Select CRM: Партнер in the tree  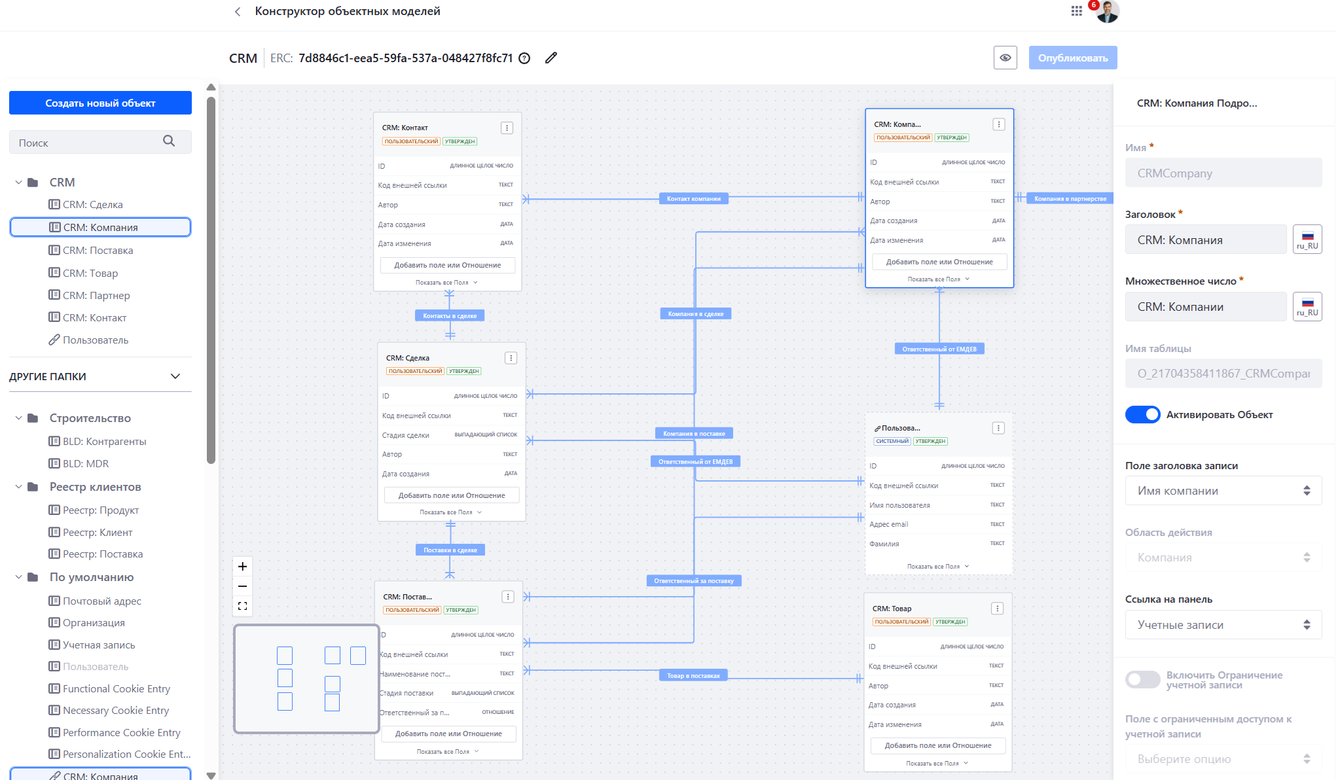tap(96, 296)
